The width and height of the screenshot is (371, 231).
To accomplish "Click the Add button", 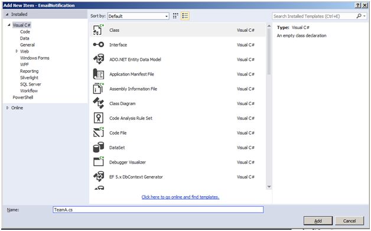I will click(x=318, y=220).
